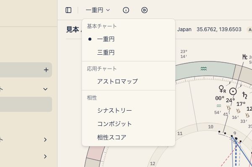
Task: Select コンポジット menu entry
Action: click(129, 124)
